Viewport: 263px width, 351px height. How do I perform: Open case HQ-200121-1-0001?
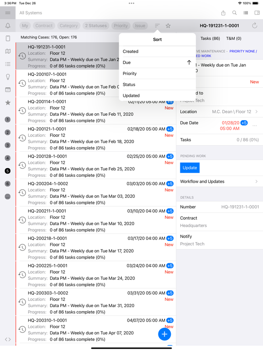click(x=96, y=138)
